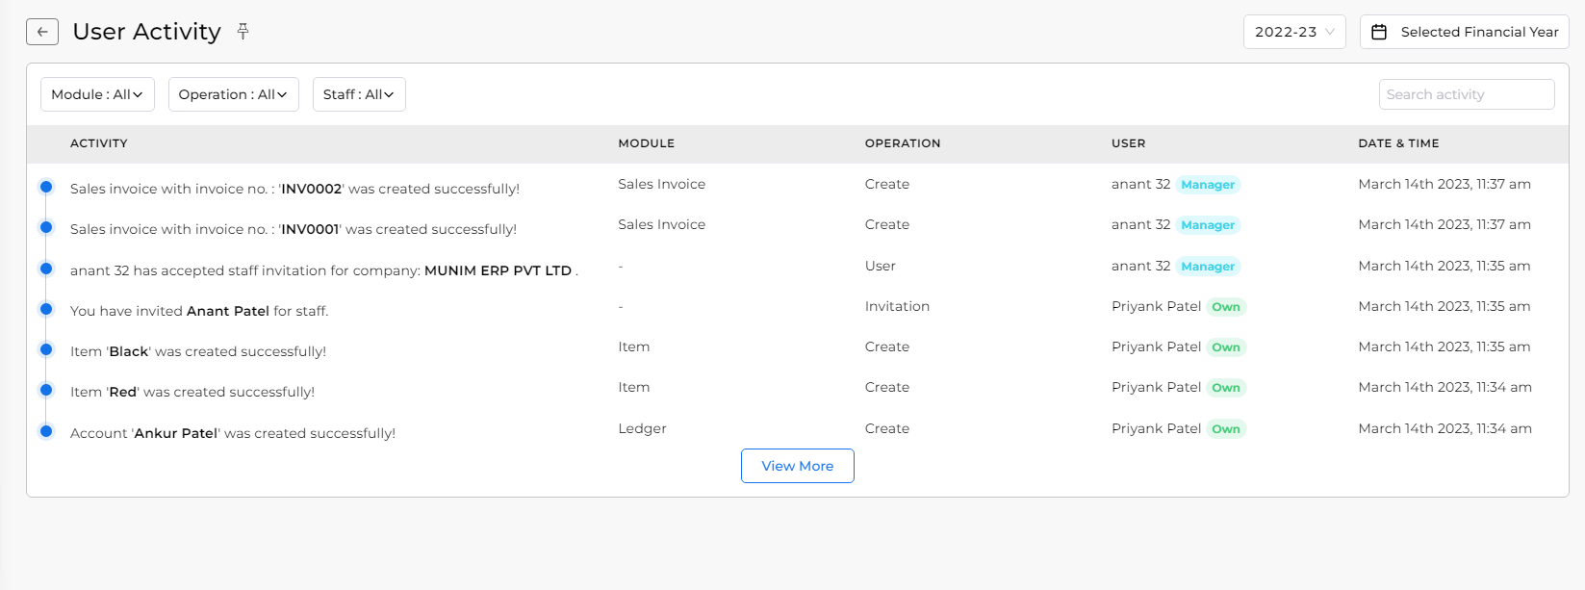Click timeline dot for Item 'Black' activity
This screenshot has width=1585, height=590.
point(46,349)
